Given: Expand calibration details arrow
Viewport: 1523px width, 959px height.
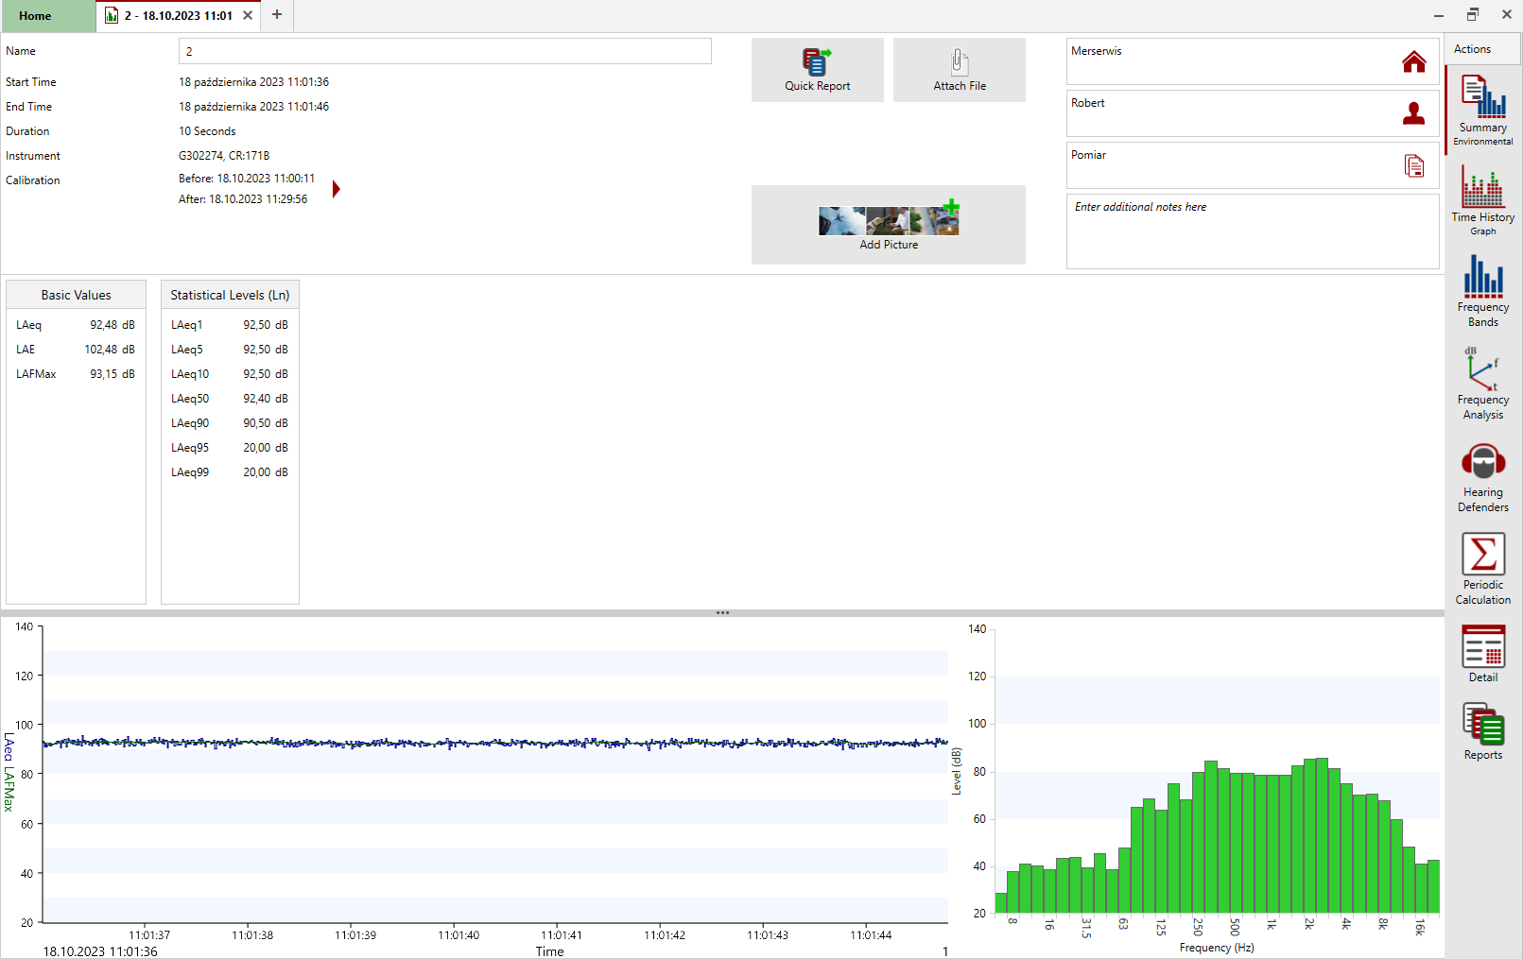Looking at the screenshot, I should pyautogui.click(x=336, y=189).
